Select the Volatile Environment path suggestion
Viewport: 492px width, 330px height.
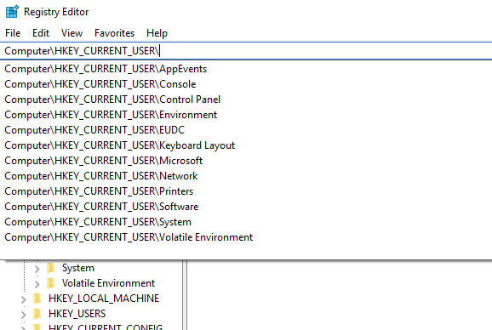246,237
